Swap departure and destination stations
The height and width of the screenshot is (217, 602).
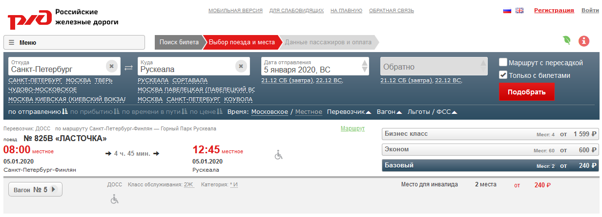point(128,68)
